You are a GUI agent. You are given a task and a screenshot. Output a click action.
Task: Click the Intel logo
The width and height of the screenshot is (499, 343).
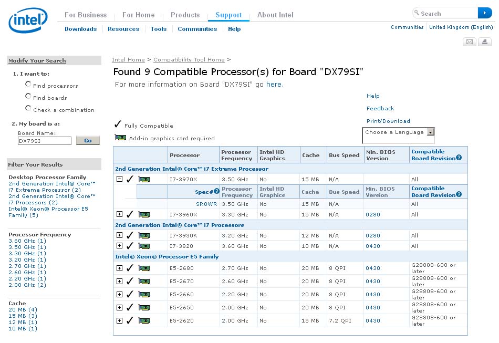(x=28, y=20)
